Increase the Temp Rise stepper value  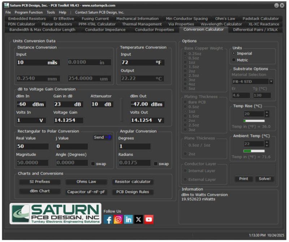[267, 112]
